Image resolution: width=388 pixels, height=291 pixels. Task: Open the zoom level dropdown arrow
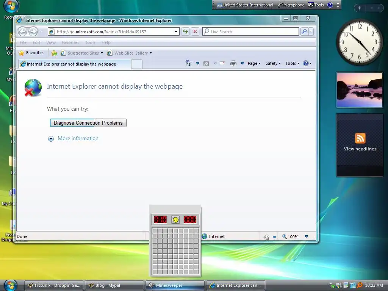(306, 236)
